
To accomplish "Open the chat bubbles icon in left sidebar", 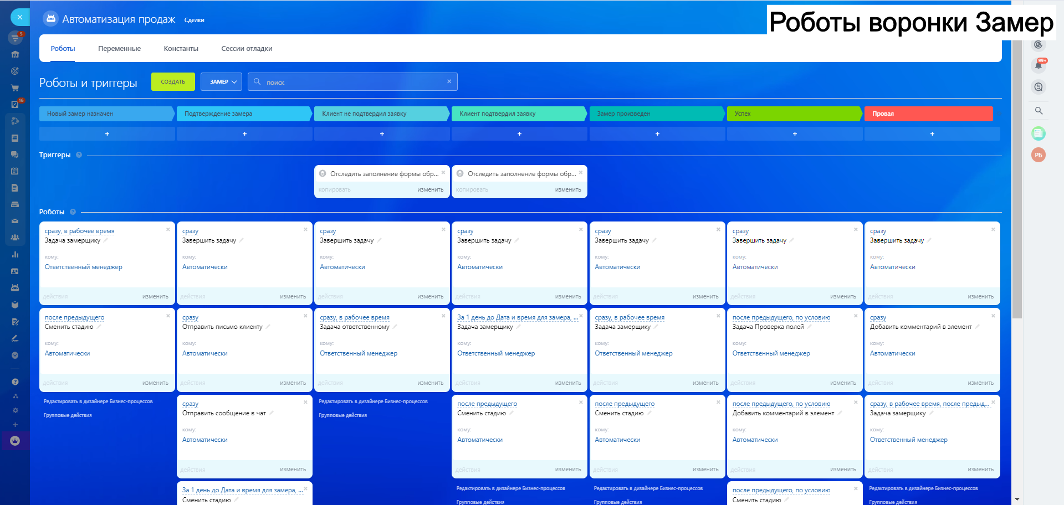I will pos(15,154).
